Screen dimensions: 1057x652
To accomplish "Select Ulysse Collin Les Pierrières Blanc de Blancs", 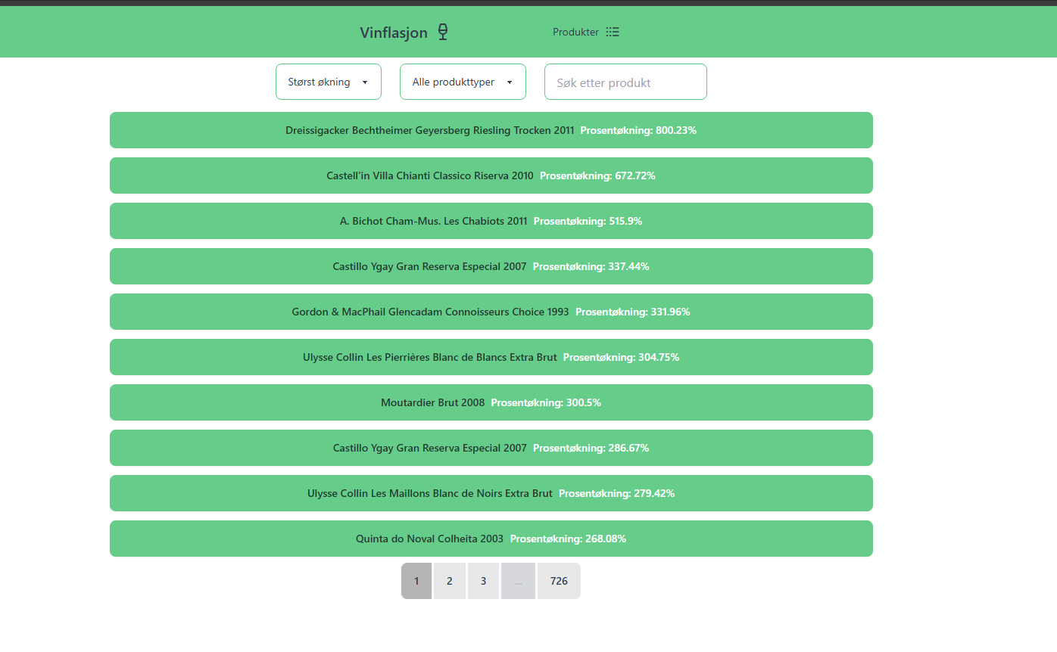I will click(x=491, y=357).
